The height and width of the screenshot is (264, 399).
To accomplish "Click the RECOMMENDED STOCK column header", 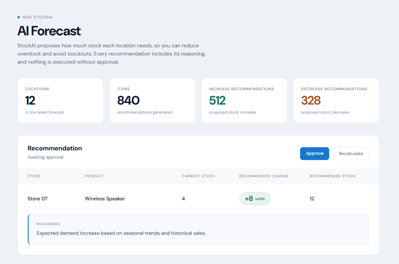I will tap(333, 176).
